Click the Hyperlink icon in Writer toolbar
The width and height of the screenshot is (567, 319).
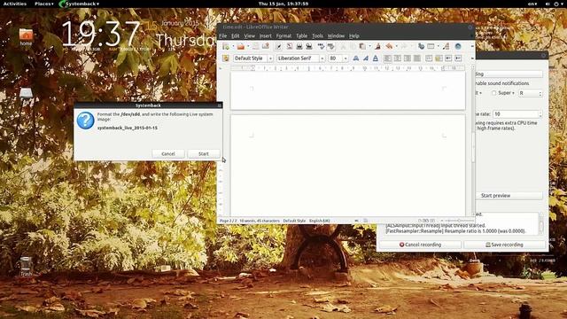(421, 46)
